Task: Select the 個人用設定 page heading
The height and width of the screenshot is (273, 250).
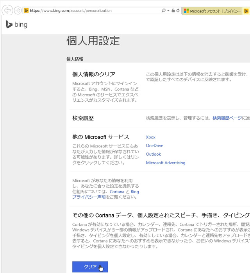Action: click(x=93, y=41)
